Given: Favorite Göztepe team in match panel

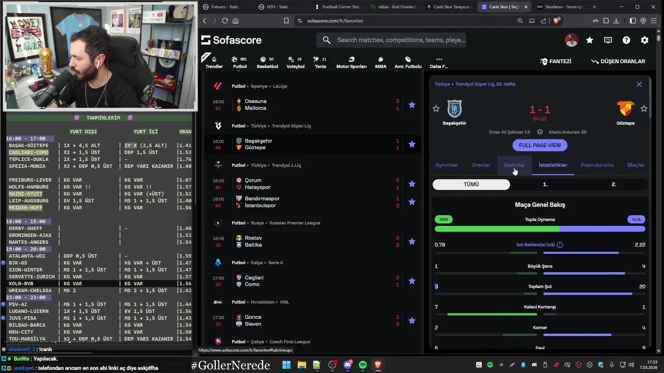Looking at the screenshot, I should [644, 108].
